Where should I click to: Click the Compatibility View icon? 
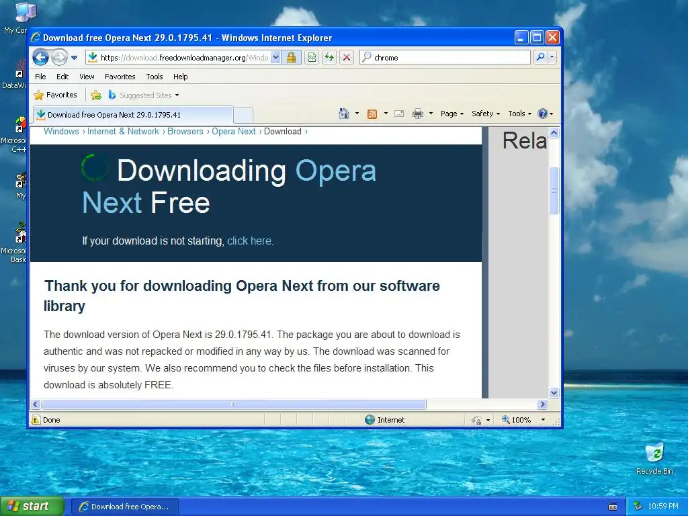point(312,58)
